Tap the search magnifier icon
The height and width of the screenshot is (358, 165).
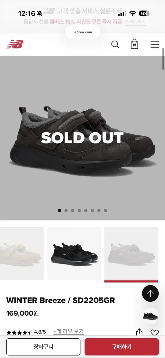(115, 45)
